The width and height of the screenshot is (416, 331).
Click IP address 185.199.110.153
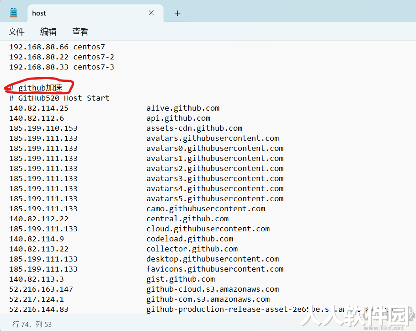[x=43, y=128]
